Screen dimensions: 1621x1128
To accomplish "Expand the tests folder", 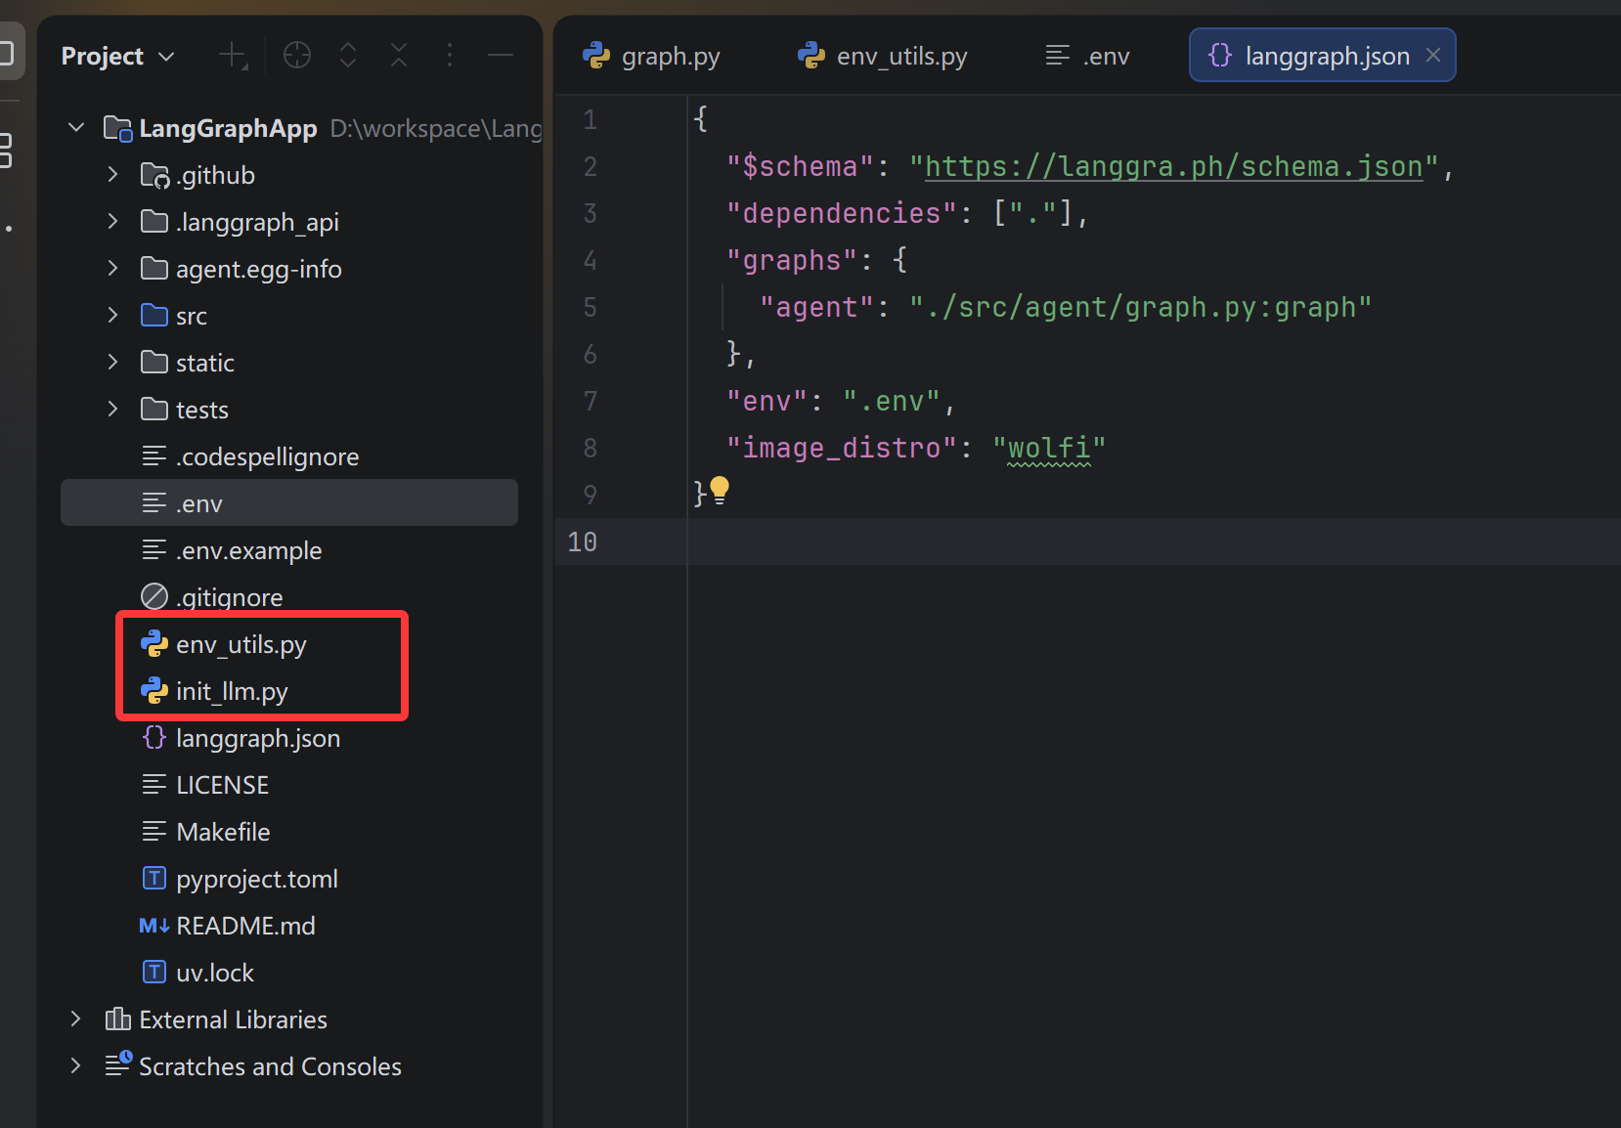I will pos(112,410).
